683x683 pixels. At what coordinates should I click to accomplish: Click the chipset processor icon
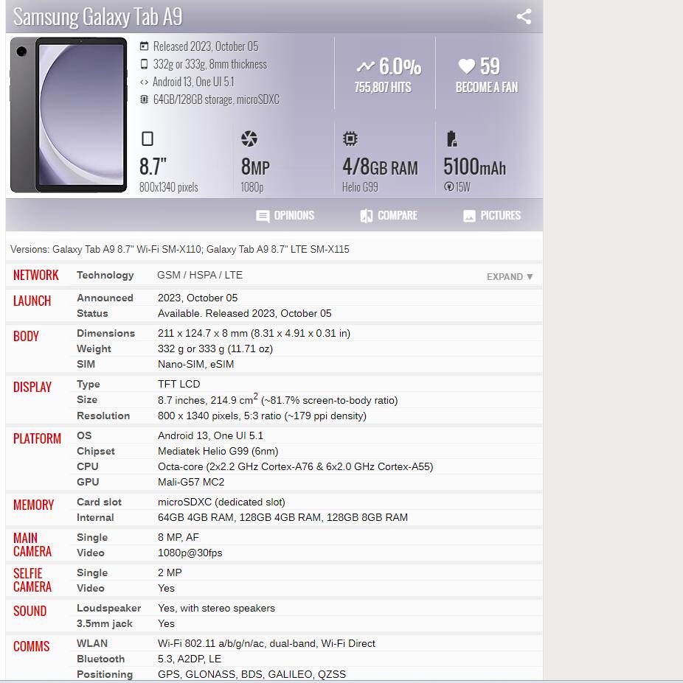click(350, 139)
